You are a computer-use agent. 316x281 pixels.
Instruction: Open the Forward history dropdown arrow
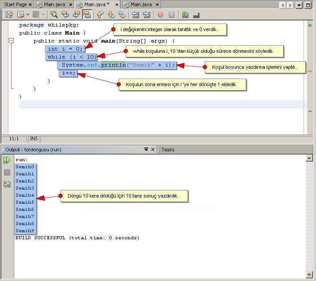click(43, 15)
